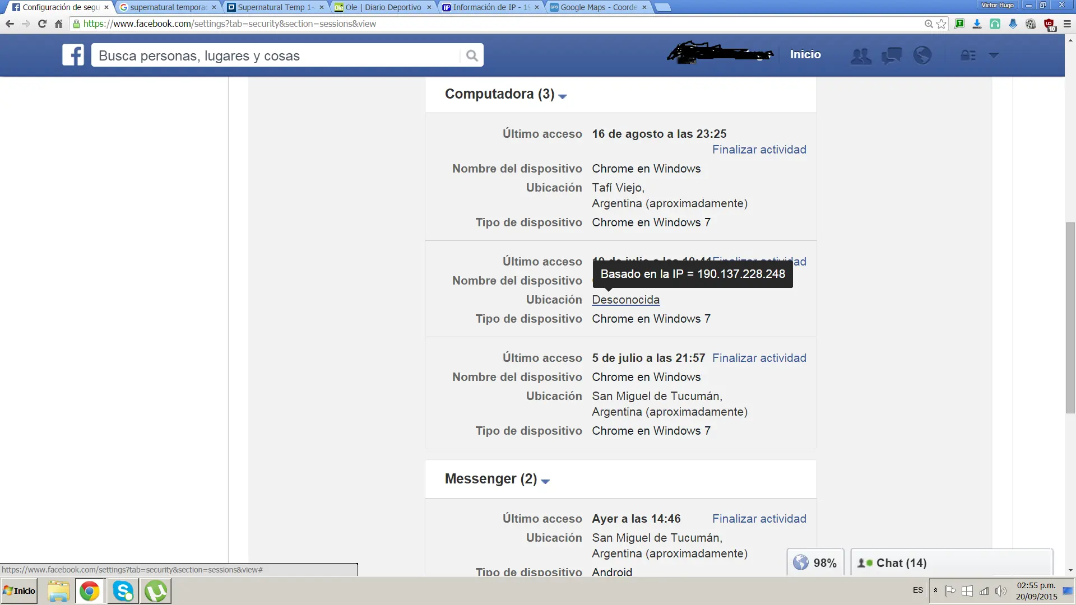Screen dimensions: 1076x605
Task: Click the film reel extension icon
Action: 1031,24
